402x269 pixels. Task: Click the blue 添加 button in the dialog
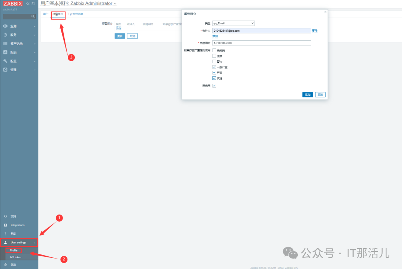[308, 95]
